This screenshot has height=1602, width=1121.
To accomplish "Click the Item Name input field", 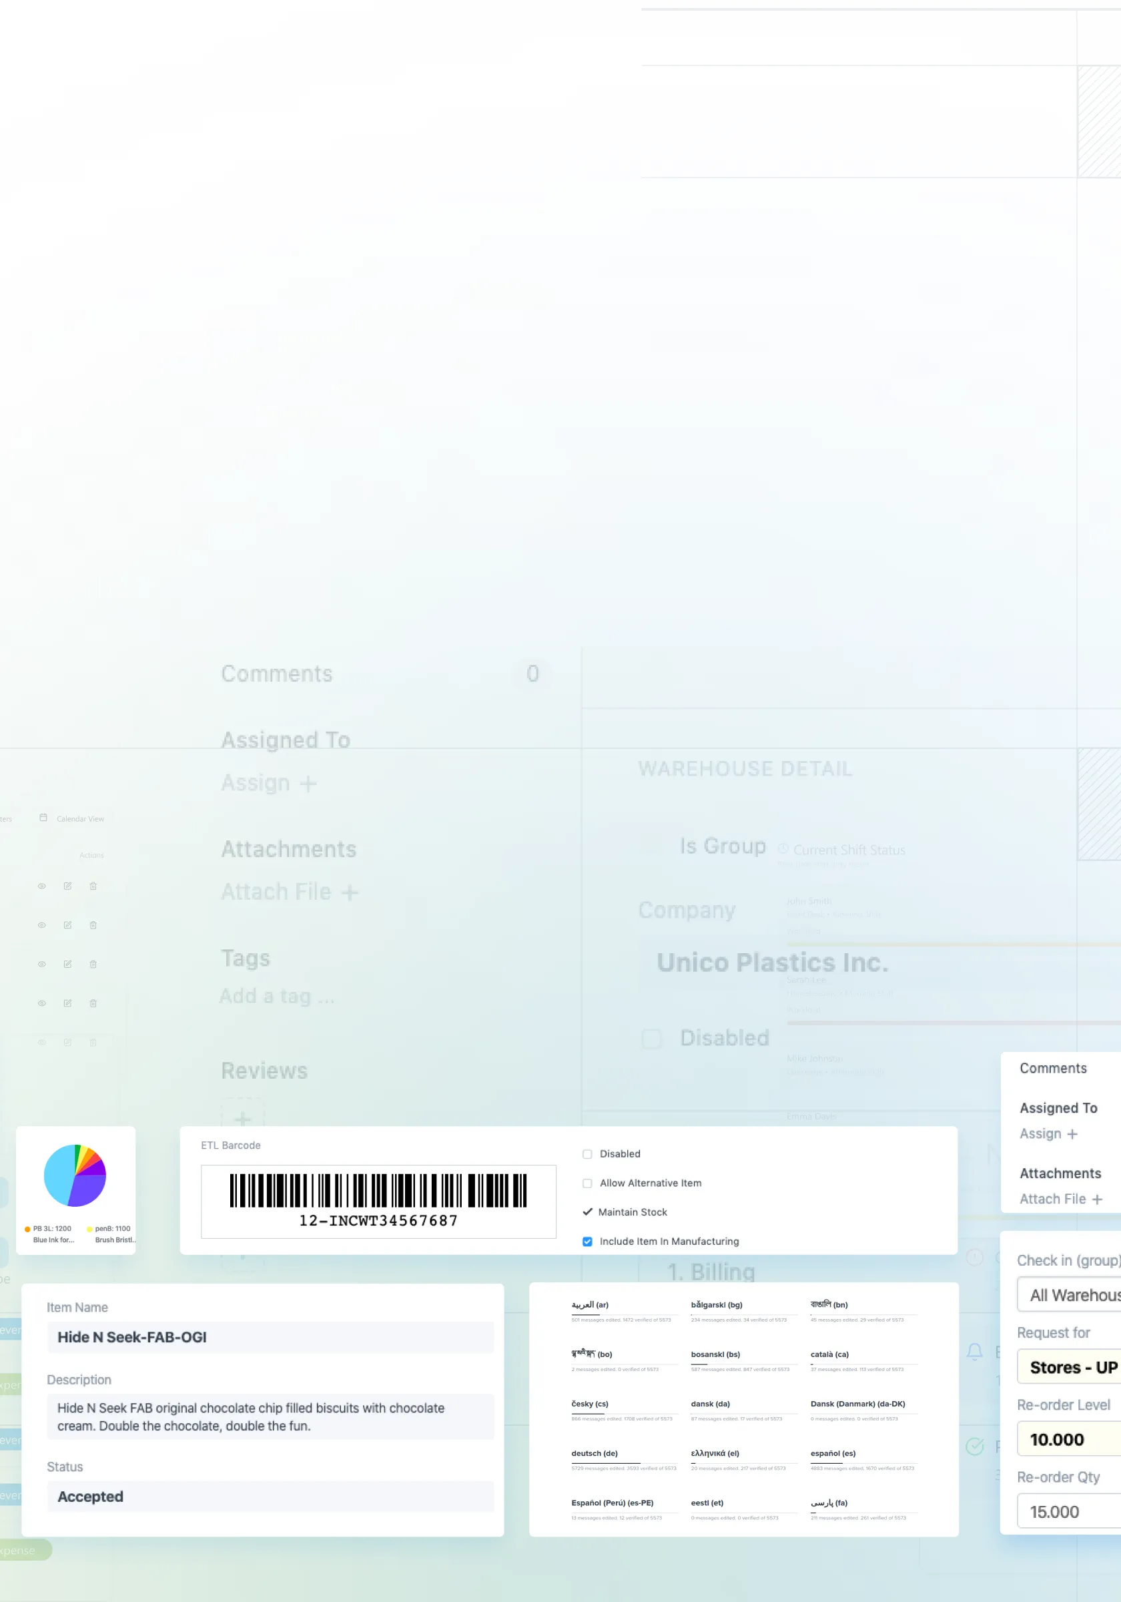I will (271, 1338).
